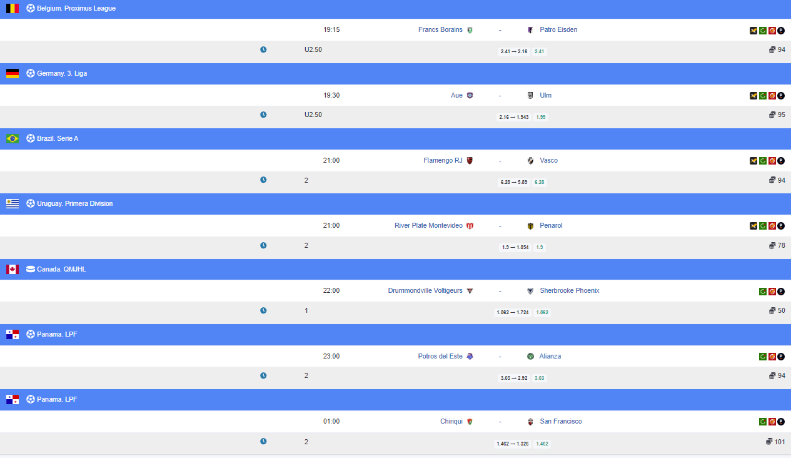Image resolution: width=791 pixels, height=458 pixels.
Task: Click red bookmaker icon in Aue row
Action: (772, 96)
